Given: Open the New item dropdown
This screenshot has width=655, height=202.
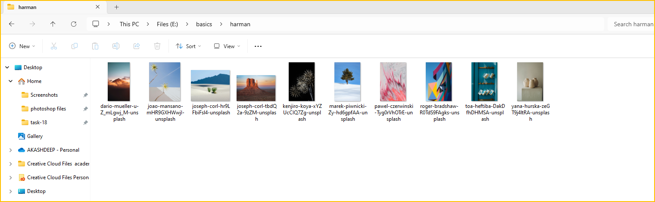Looking at the screenshot, I should point(22,46).
